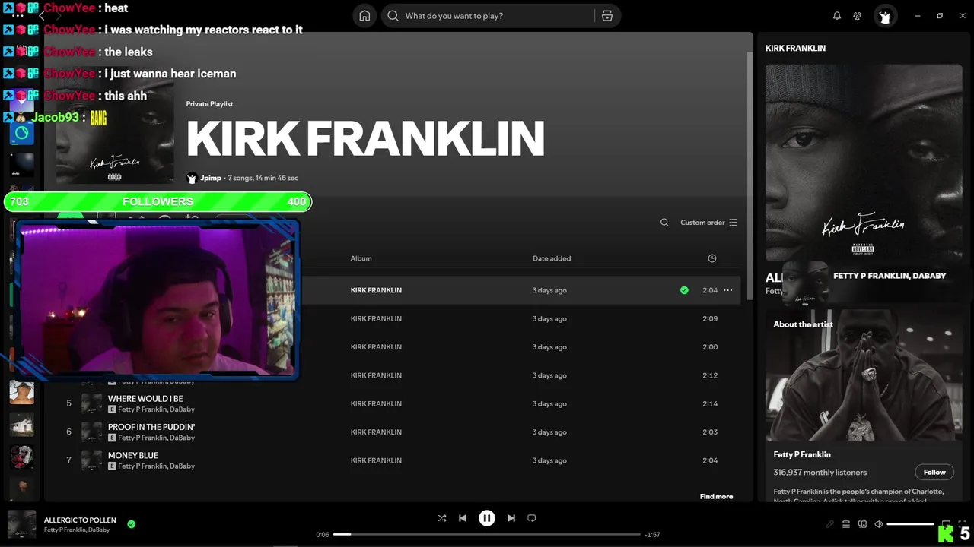Toggle shuffle in the player bar
Image resolution: width=974 pixels, height=547 pixels.
(442, 518)
